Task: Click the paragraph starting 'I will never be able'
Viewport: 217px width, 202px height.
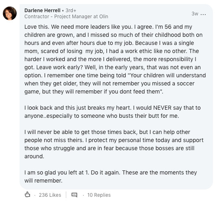Action: coord(114,144)
